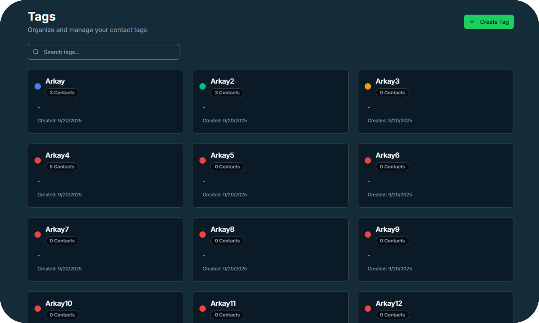
Task: Click the orange color dot for Arkay3
Action: [367, 86]
